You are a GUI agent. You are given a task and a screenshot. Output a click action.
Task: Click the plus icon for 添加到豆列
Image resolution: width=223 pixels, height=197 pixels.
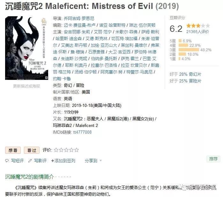coord(52,161)
